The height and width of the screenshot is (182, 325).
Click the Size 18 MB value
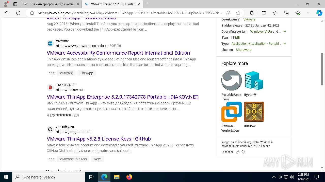235,38
